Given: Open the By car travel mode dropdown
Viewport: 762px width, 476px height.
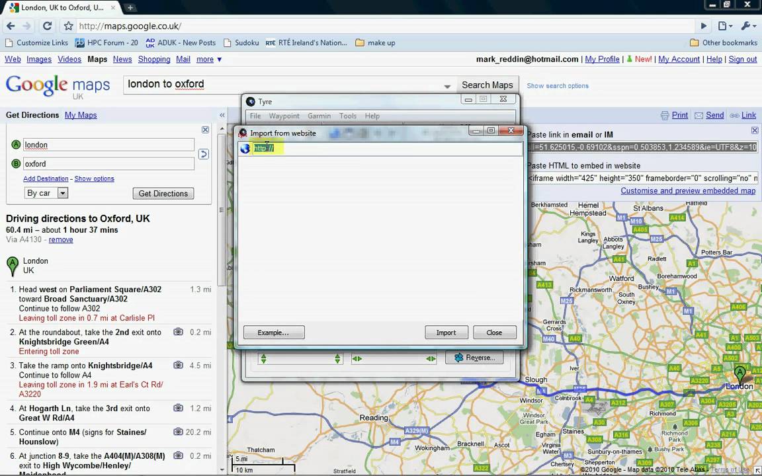Looking at the screenshot, I should (46, 193).
